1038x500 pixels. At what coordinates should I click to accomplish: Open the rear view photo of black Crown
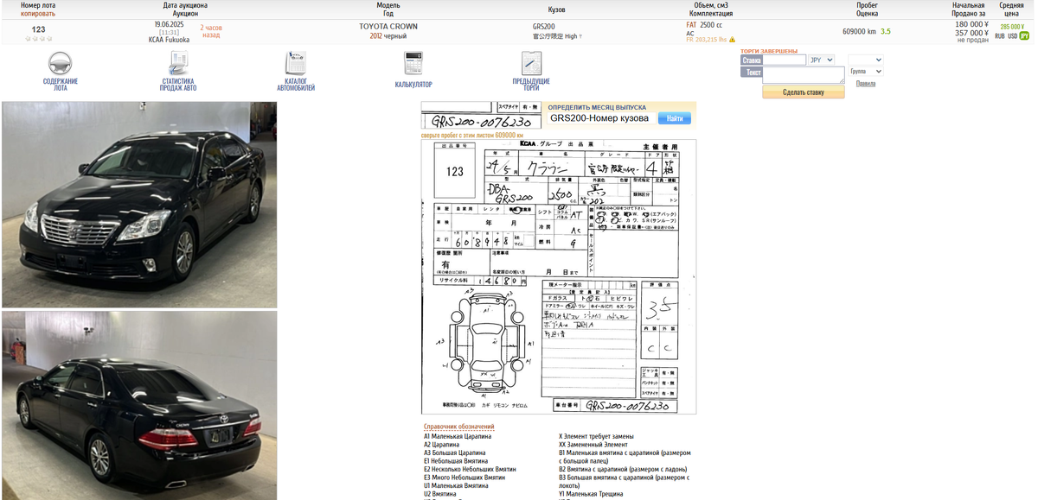point(139,406)
